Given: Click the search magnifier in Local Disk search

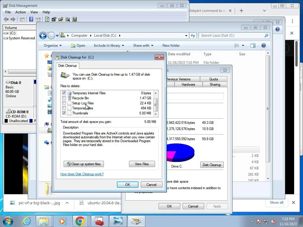Looking at the screenshot, I should click(x=266, y=35).
